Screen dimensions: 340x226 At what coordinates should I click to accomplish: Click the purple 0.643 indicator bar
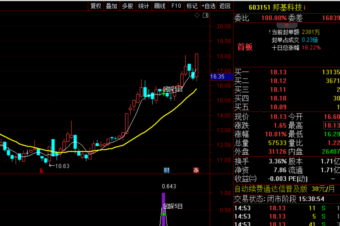point(163,209)
